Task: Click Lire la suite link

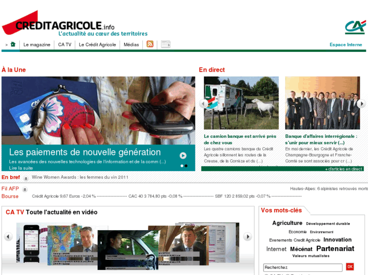Action: pyautogui.click(x=21, y=168)
